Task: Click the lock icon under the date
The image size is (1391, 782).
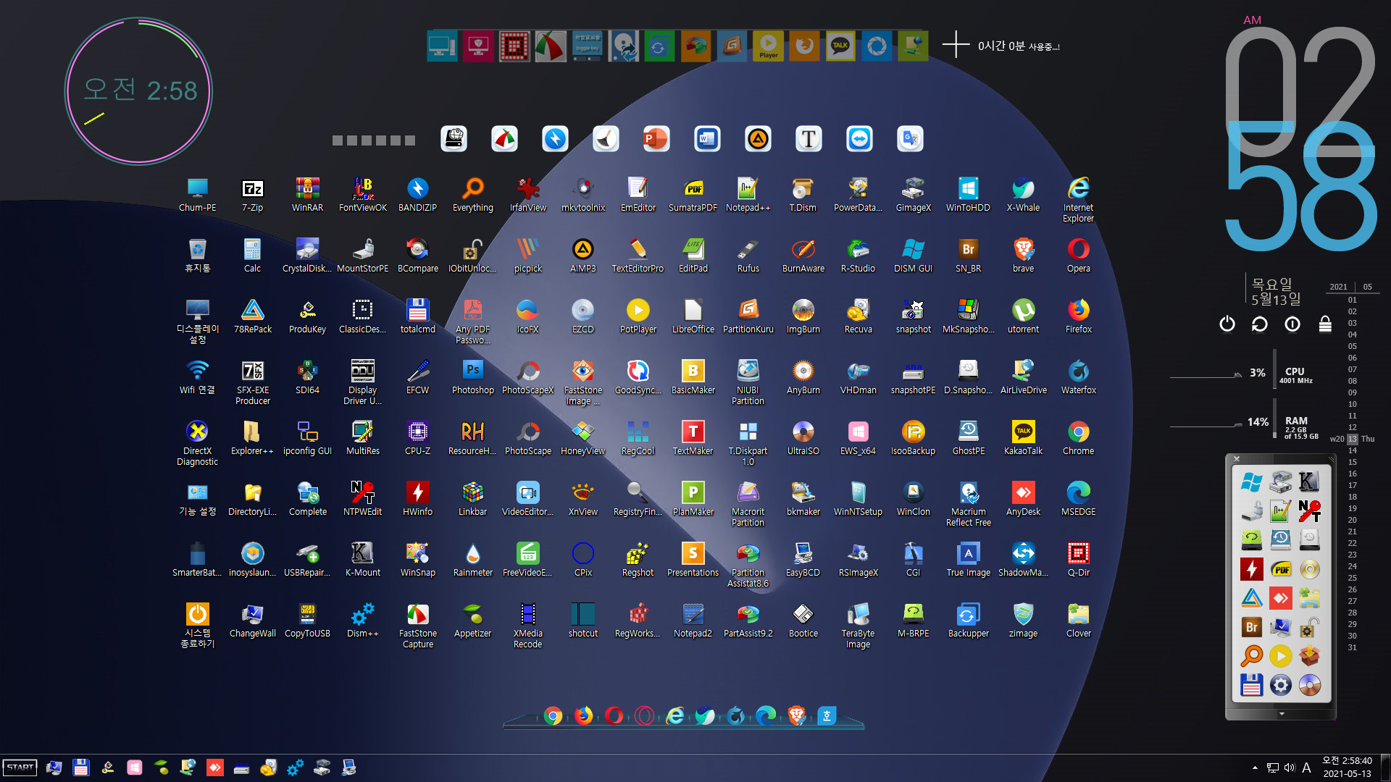Action: click(1324, 324)
